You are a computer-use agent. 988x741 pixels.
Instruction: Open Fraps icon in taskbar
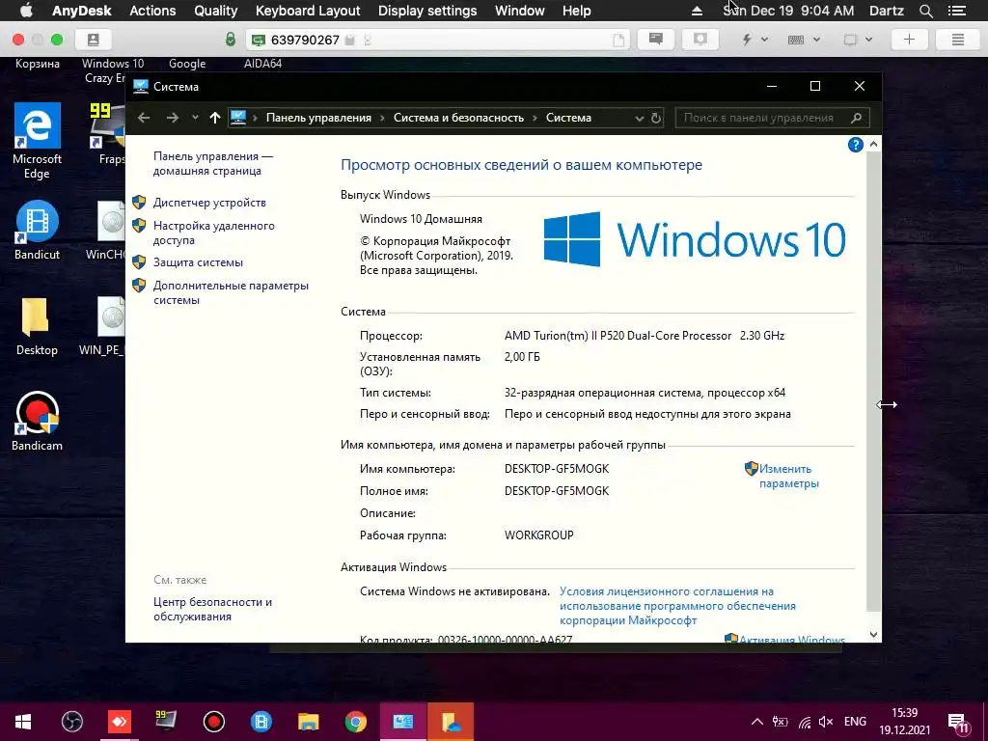[x=166, y=722]
